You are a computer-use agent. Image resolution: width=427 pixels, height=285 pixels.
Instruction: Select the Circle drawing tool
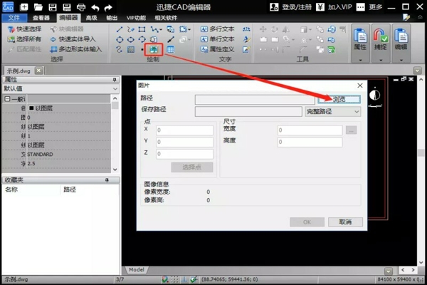120,40
